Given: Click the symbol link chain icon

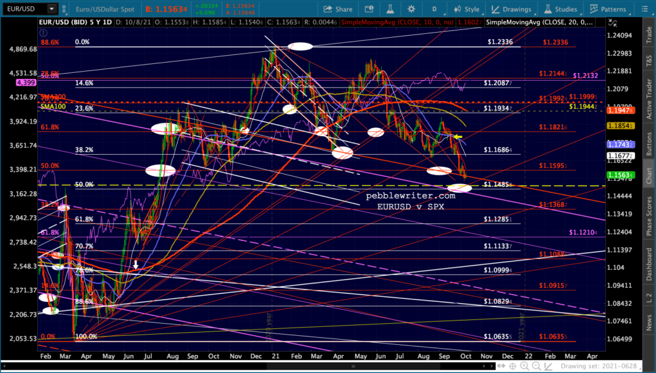Looking at the screenshot, I should coord(64,9).
